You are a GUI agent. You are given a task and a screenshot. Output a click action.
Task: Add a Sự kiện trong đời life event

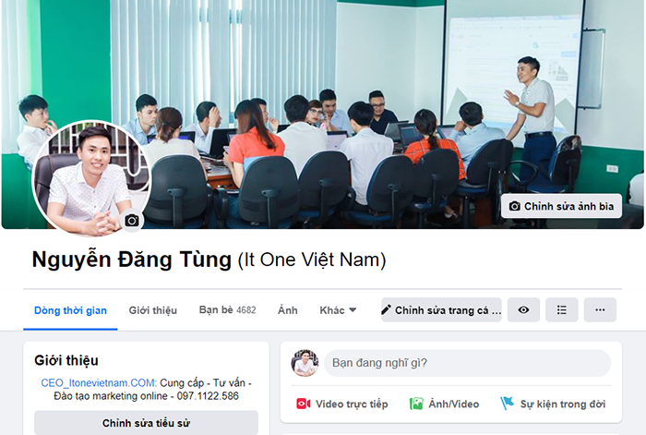coord(553,404)
